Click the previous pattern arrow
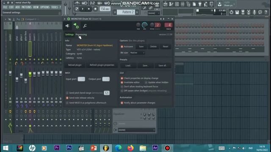The height and width of the screenshot is (152, 271). pyautogui.click(x=115, y=12)
